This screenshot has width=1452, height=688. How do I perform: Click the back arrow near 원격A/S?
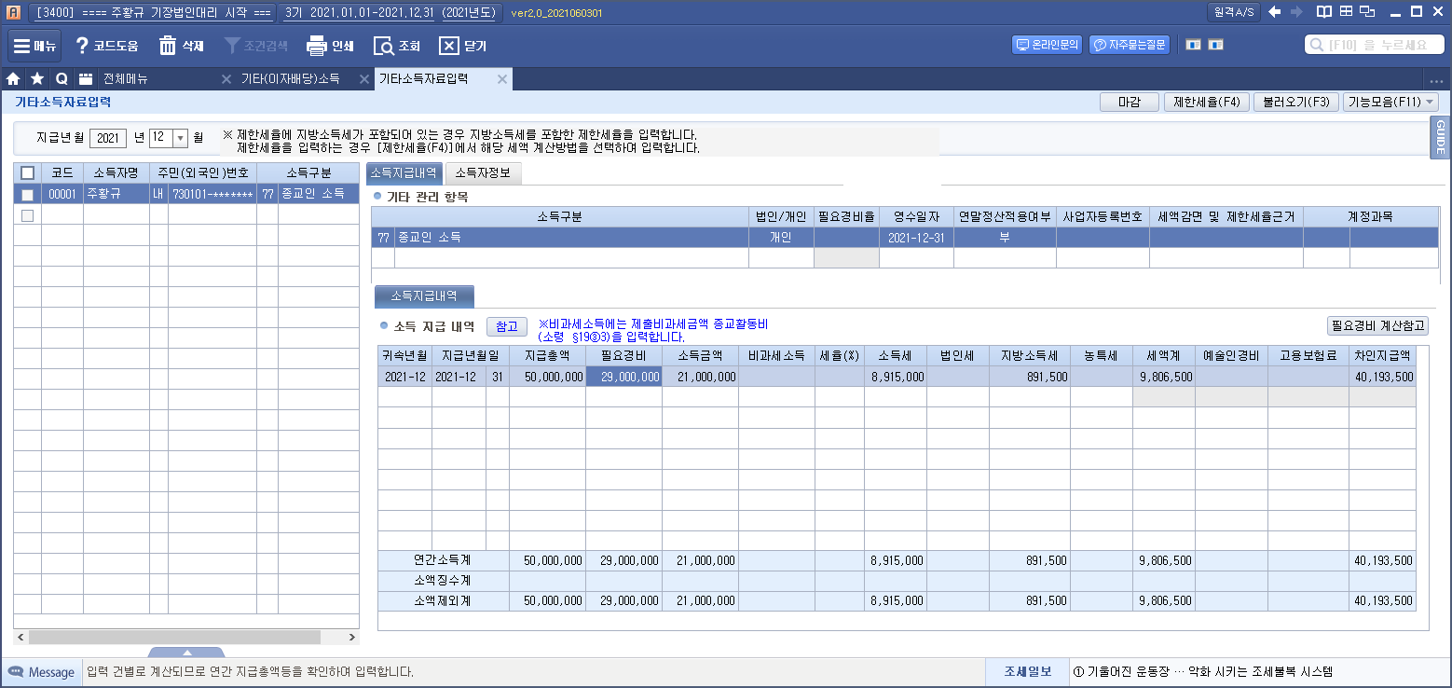(1275, 12)
